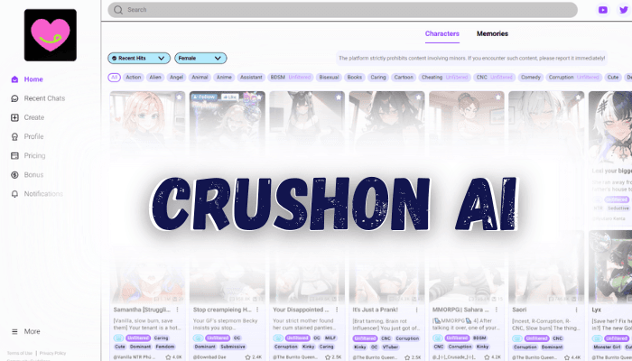Click the Home icon in the sidebar
The height and width of the screenshot is (361, 632).
point(15,79)
